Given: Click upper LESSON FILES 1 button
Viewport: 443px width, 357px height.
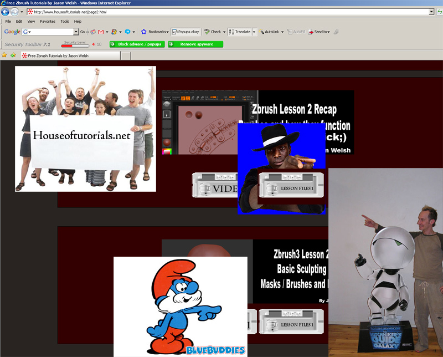Looking at the screenshot, I should 291,185.
